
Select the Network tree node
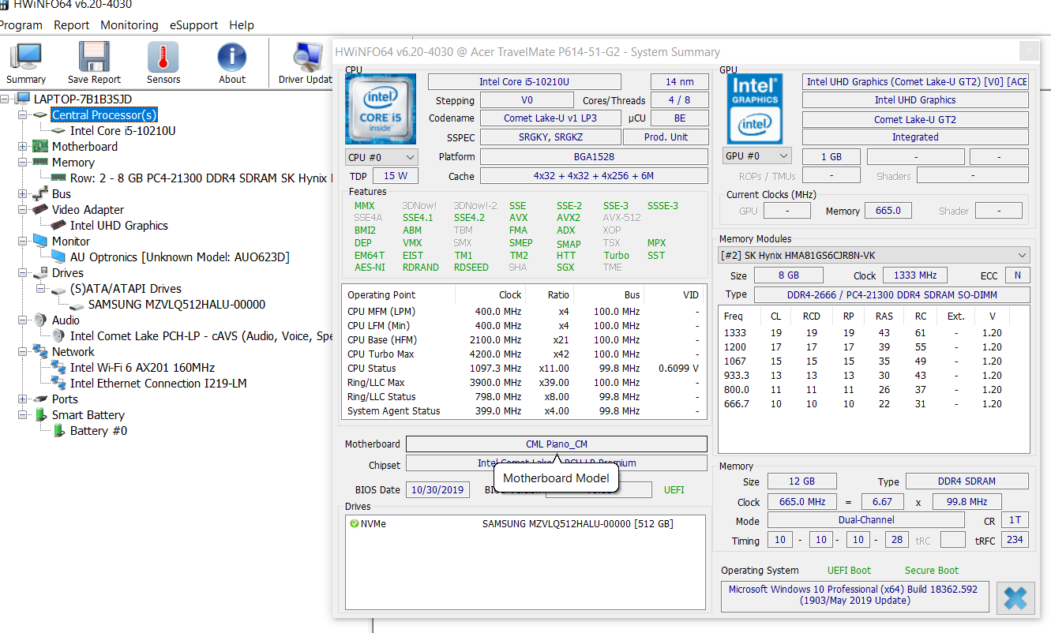(73, 352)
